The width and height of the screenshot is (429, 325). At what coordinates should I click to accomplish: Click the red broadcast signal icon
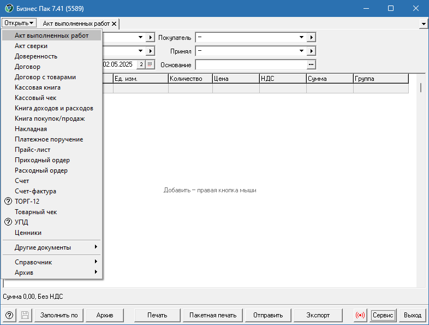pyautogui.click(x=360, y=315)
